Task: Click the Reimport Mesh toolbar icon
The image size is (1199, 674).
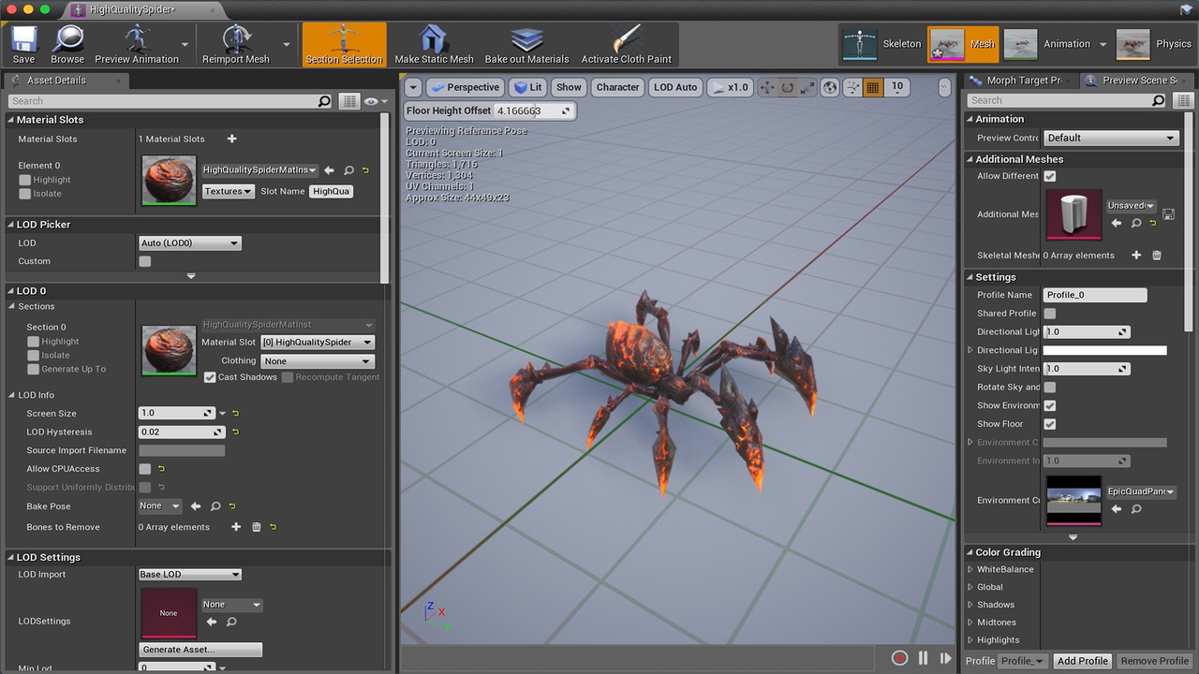Action: tap(236, 44)
